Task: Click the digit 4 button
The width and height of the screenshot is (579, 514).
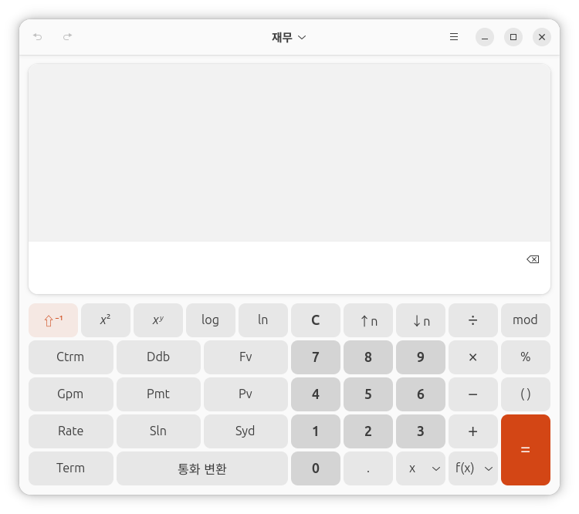Action: [x=315, y=394]
